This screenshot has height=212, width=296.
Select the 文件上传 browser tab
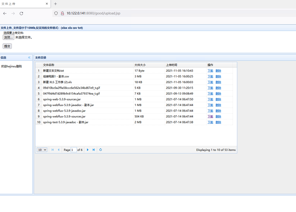(x=25, y=4)
